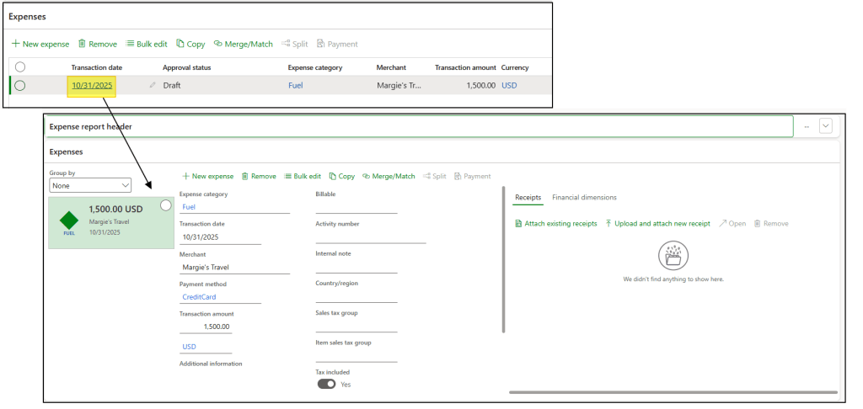Click Copy in the lower Expenses toolbar

[x=342, y=176]
